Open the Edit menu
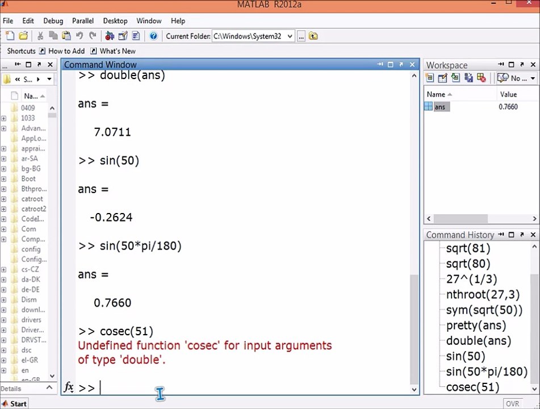Screen dimensions: 540x409 pyautogui.click(x=28, y=20)
